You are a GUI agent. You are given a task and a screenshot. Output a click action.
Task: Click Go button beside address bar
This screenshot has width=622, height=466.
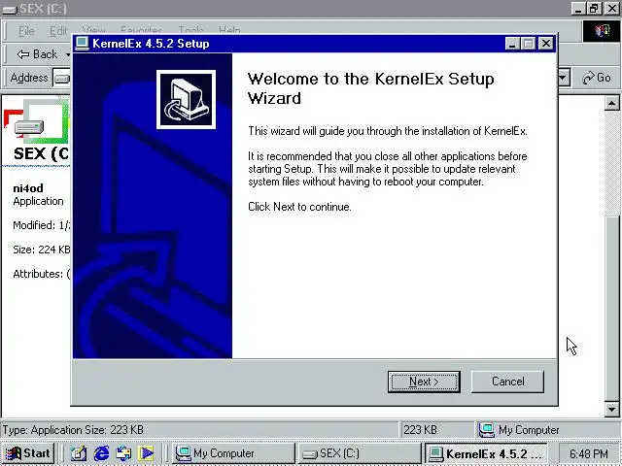pyautogui.click(x=597, y=78)
